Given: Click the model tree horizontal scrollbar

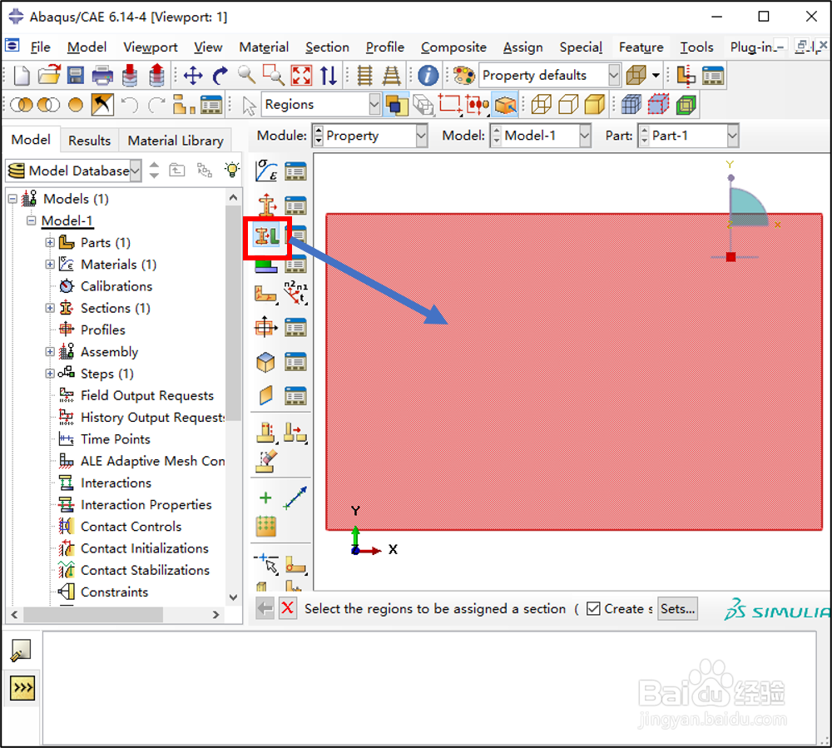Looking at the screenshot, I should click(x=93, y=614).
